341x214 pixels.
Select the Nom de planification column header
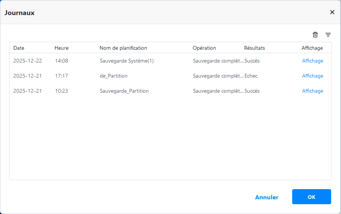pos(123,48)
